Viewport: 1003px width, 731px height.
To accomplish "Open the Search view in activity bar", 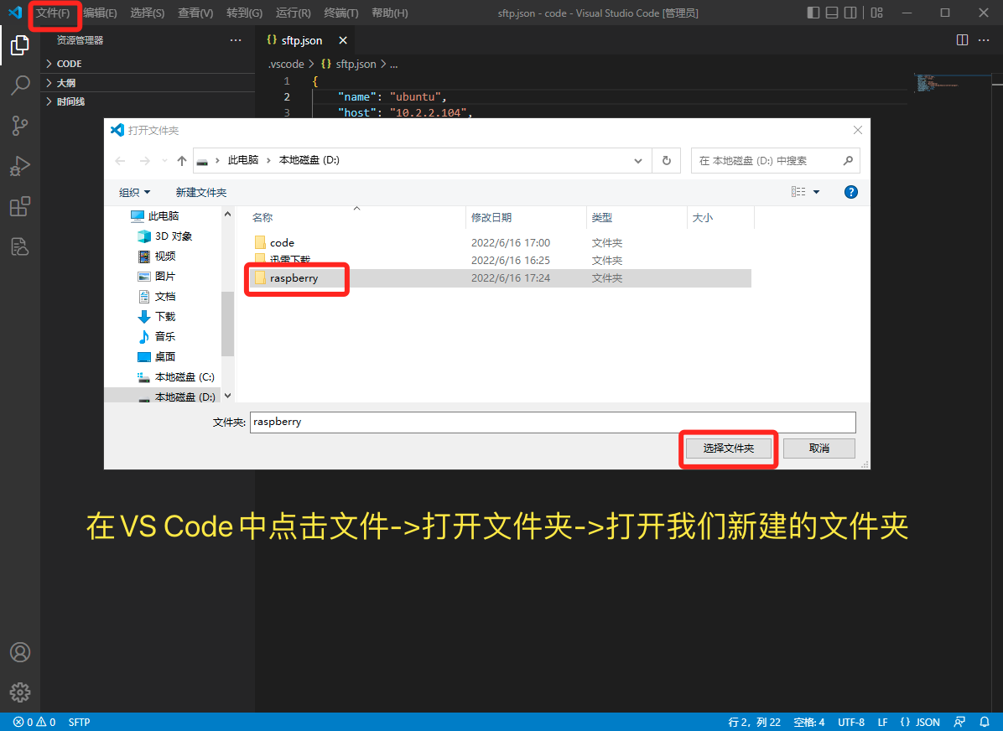I will (20, 85).
